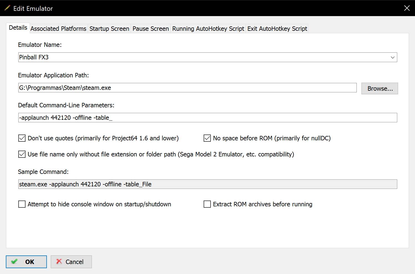The image size is (415, 274).
Task: Click the OK button
Action: [26, 262]
